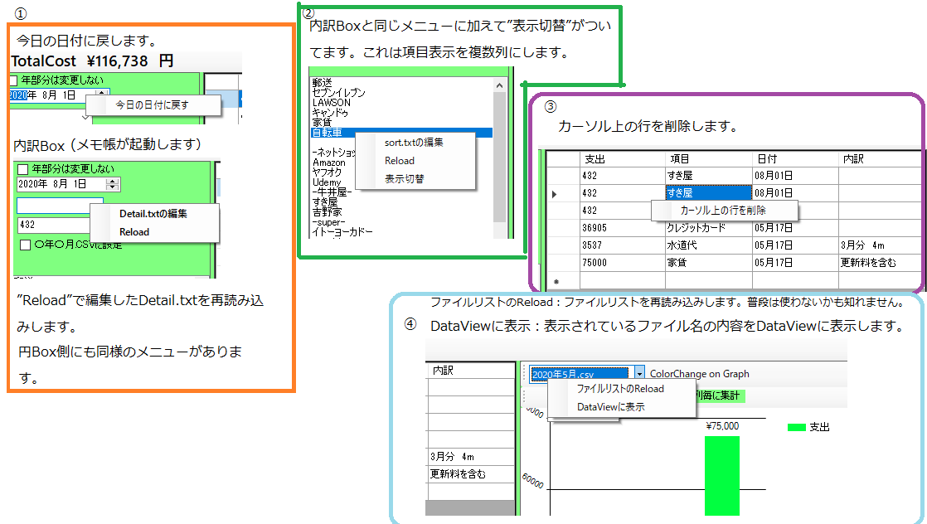Click the 432 amount box above ○年○月.CSVに設定
This screenshot has width=927, height=524.
click(54, 225)
